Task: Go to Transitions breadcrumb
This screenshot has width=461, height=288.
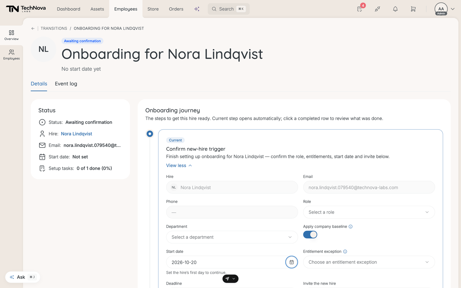Action: click(54, 28)
